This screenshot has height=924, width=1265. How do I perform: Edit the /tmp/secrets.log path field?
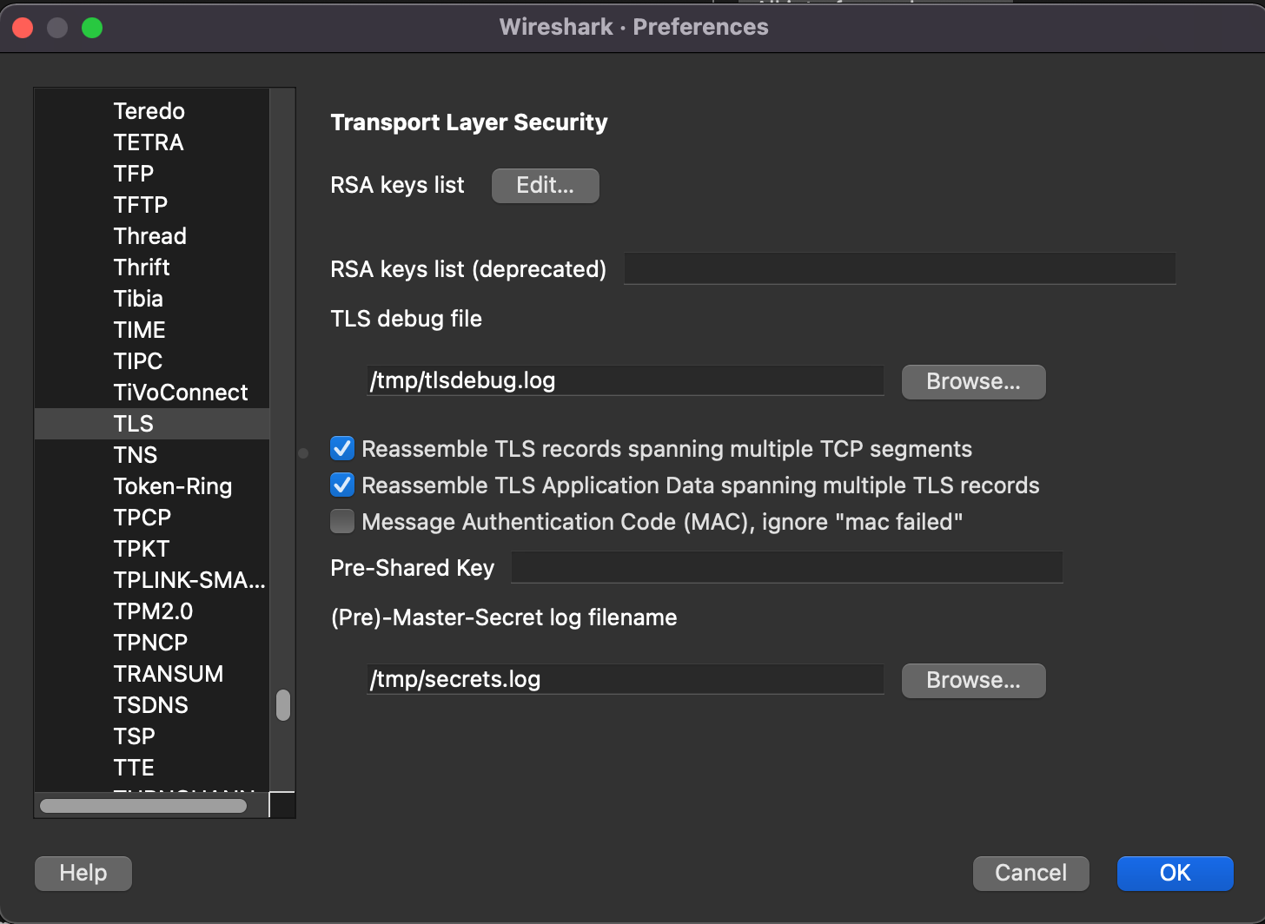[x=626, y=679]
